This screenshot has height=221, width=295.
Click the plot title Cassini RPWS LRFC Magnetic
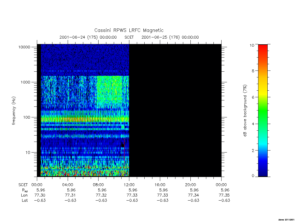coord(129,30)
